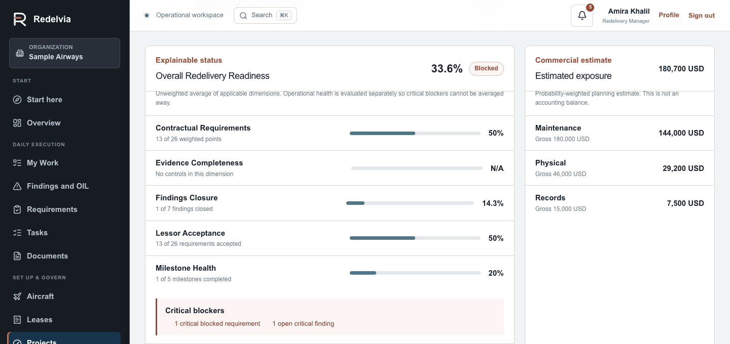Navigate to Findings and OIL

64,186
